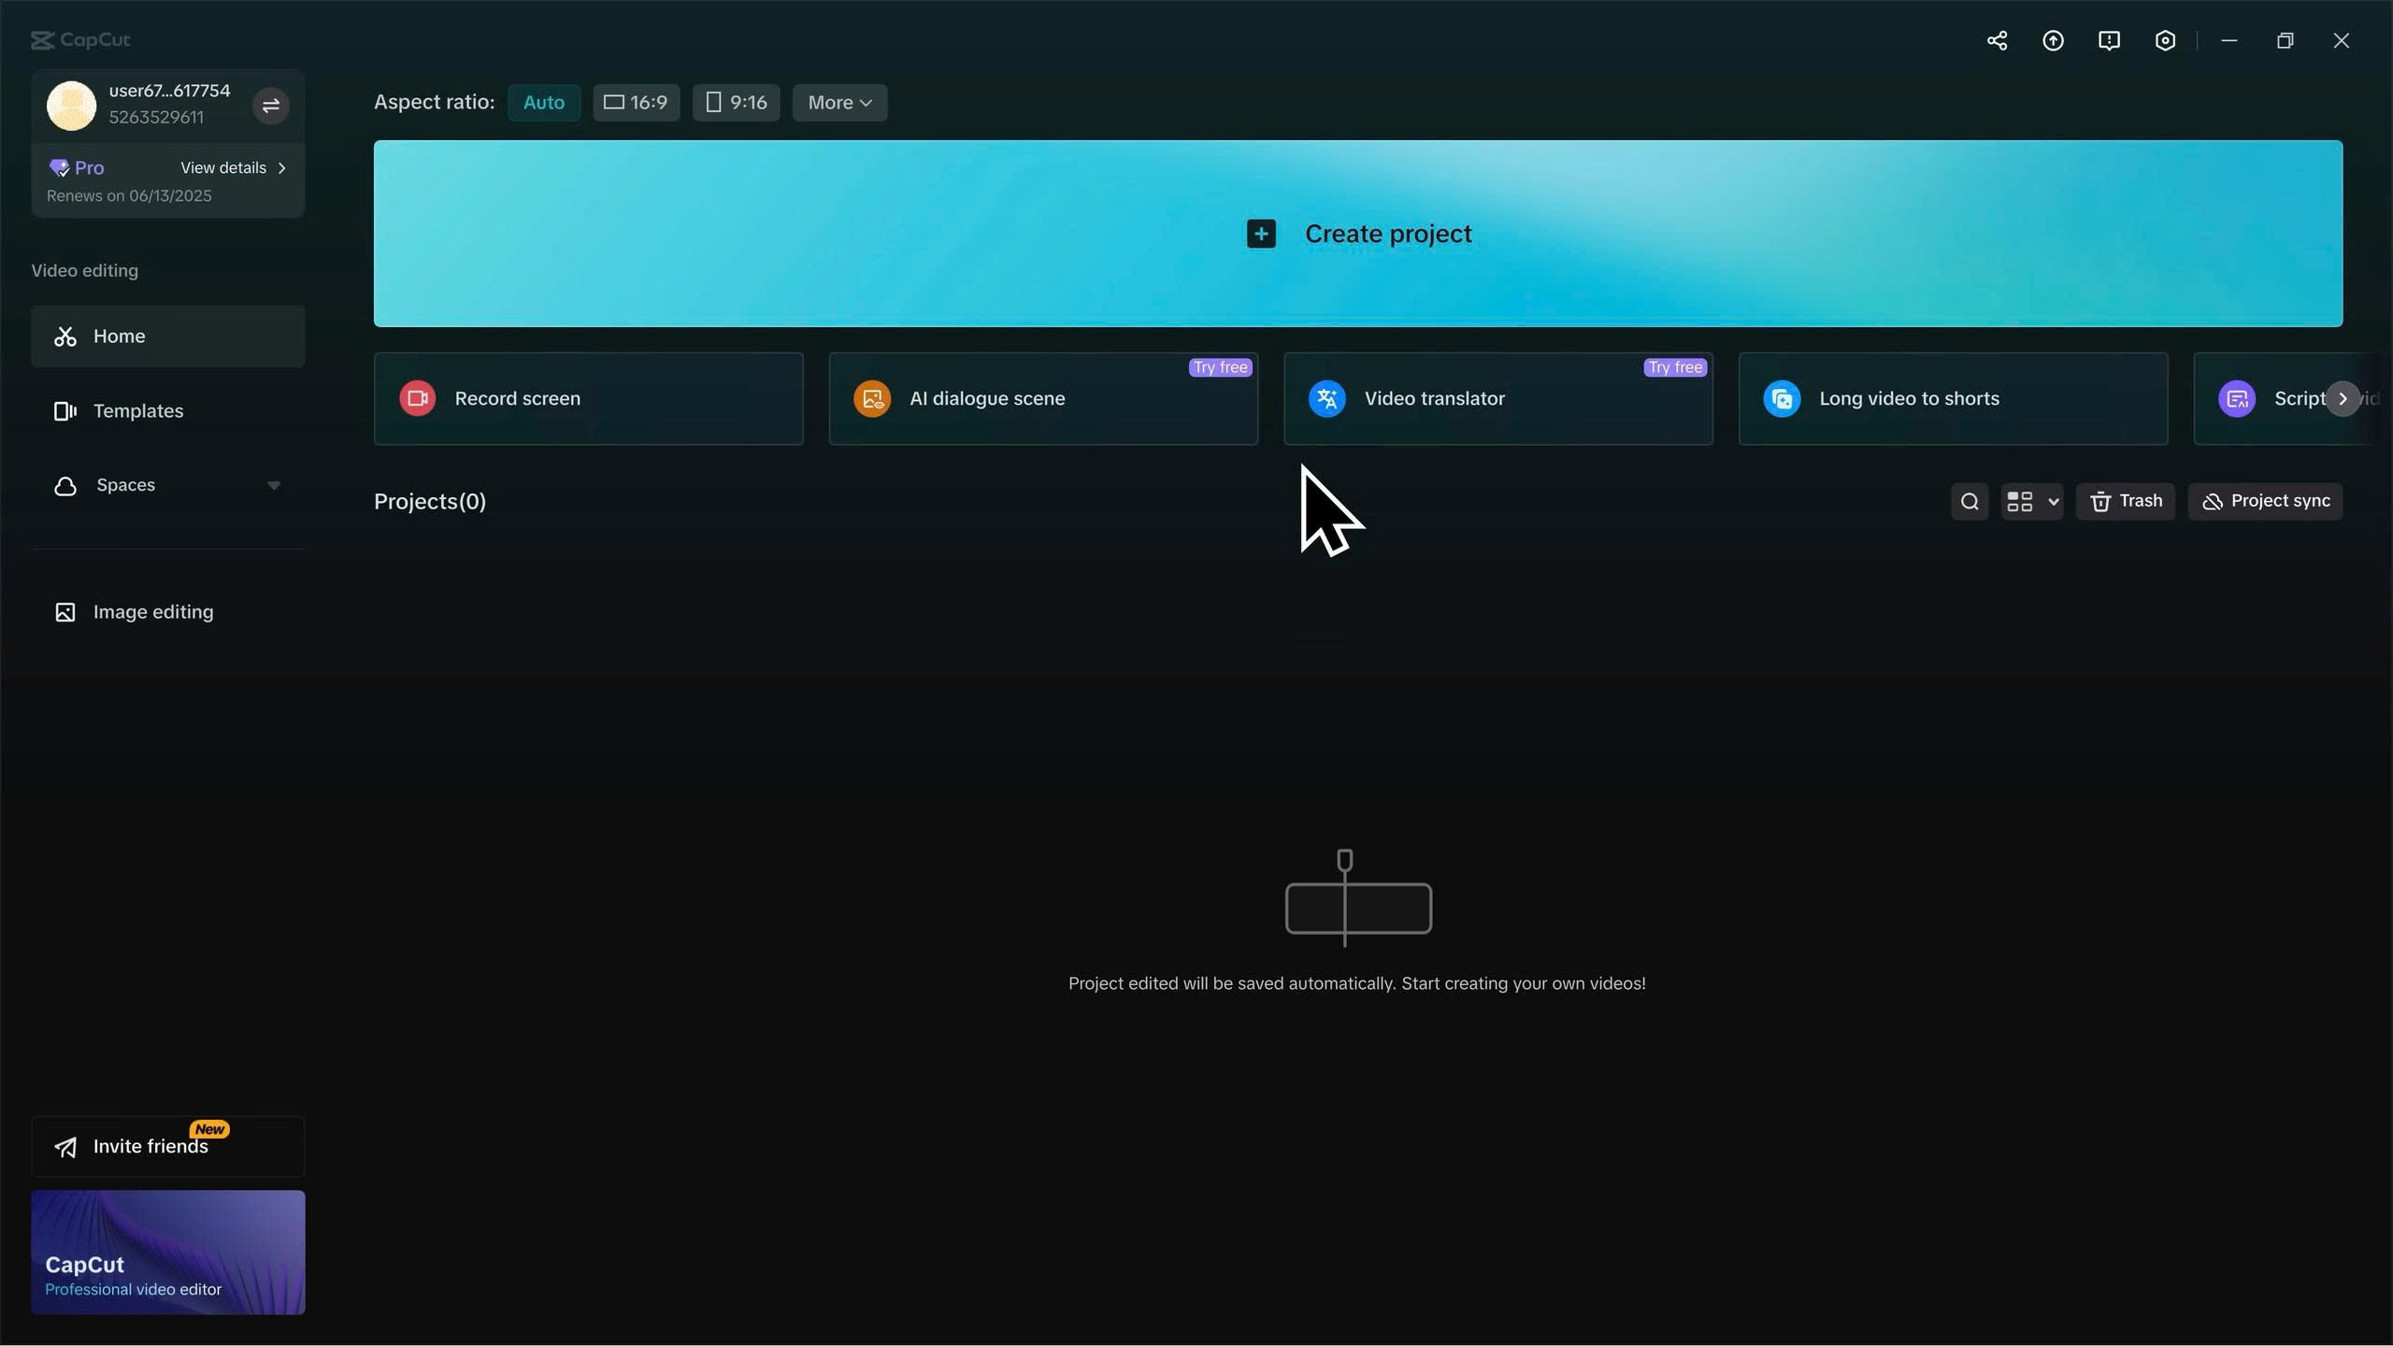This screenshot has width=2393, height=1346.
Task: Click the upload arrow icon in title bar
Action: pyautogui.click(x=2053, y=40)
